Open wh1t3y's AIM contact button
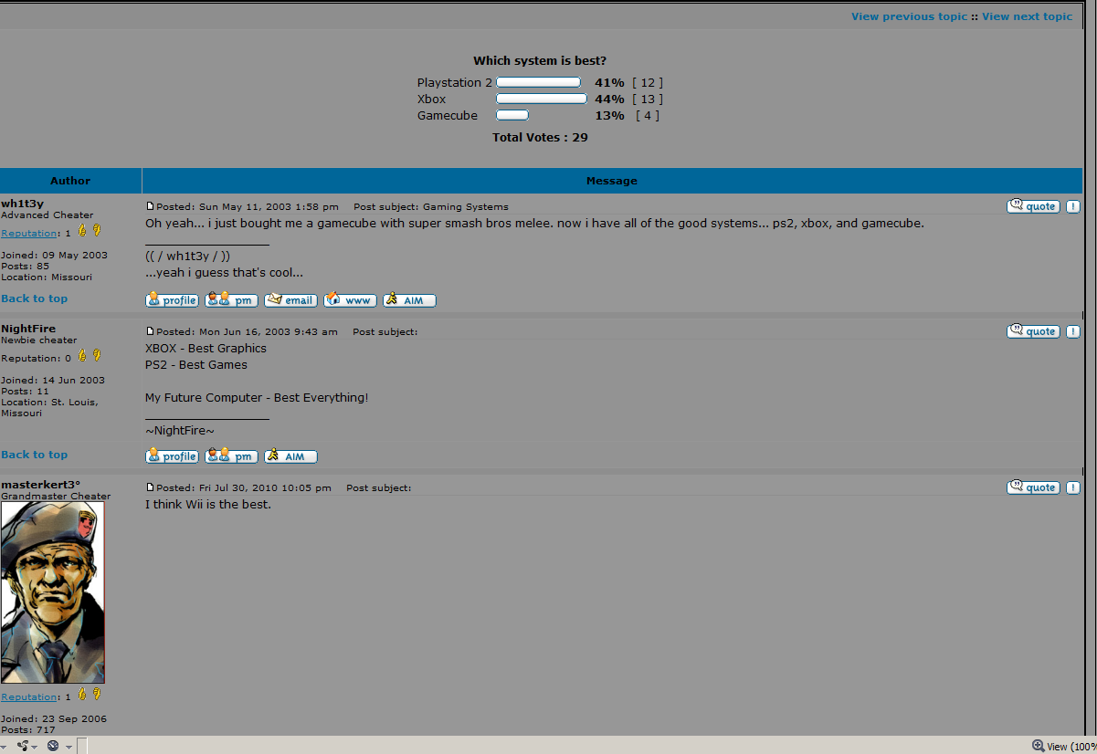The height and width of the screenshot is (754, 1097). click(x=409, y=299)
